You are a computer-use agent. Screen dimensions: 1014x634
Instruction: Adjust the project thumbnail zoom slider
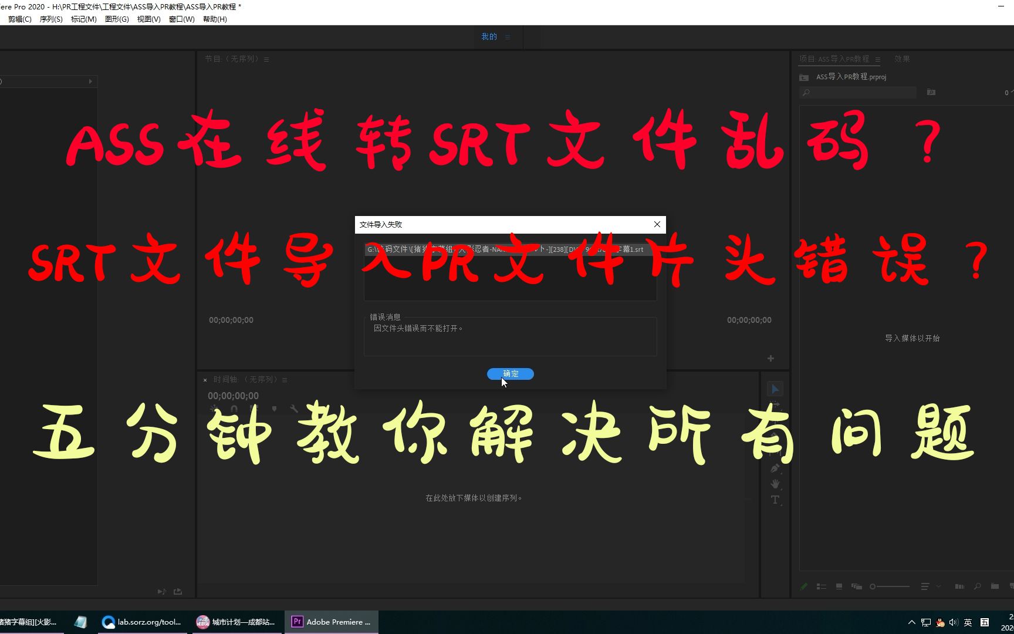(x=890, y=586)
